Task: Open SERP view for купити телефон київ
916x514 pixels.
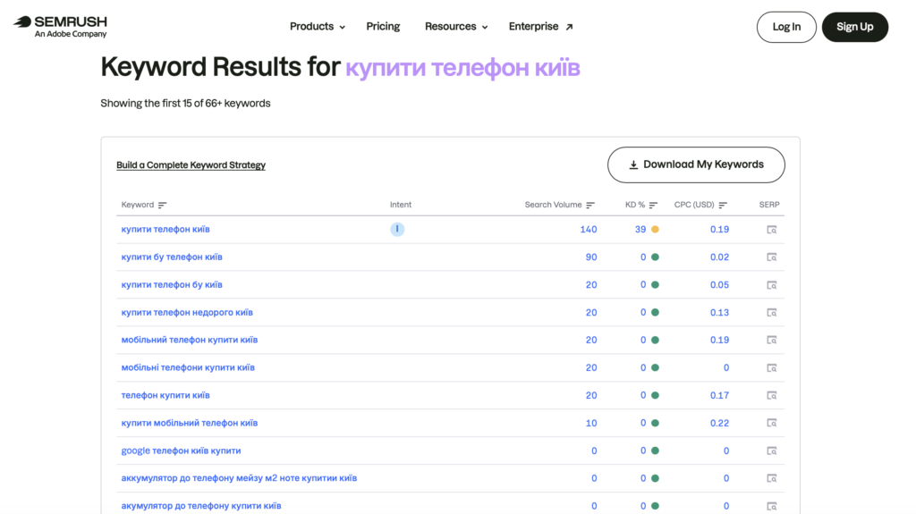Action: pyautogui.click(x=772, y=230)
